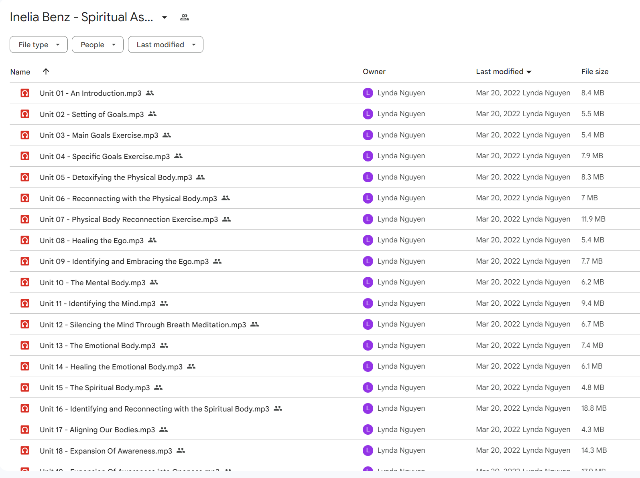Click audio file icon for Unit 17
The height and width of the screenshot is (478, 640).
pos(25,430)
